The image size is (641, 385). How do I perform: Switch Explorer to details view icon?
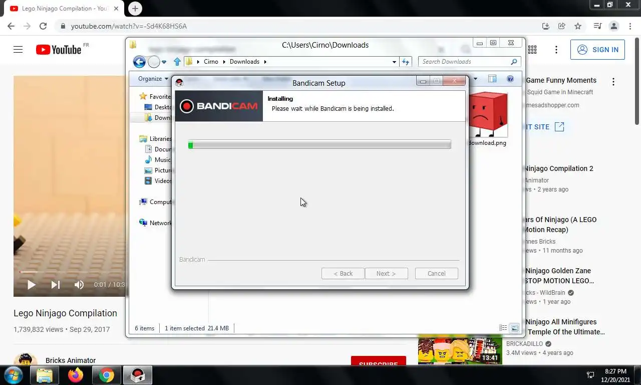503,328
